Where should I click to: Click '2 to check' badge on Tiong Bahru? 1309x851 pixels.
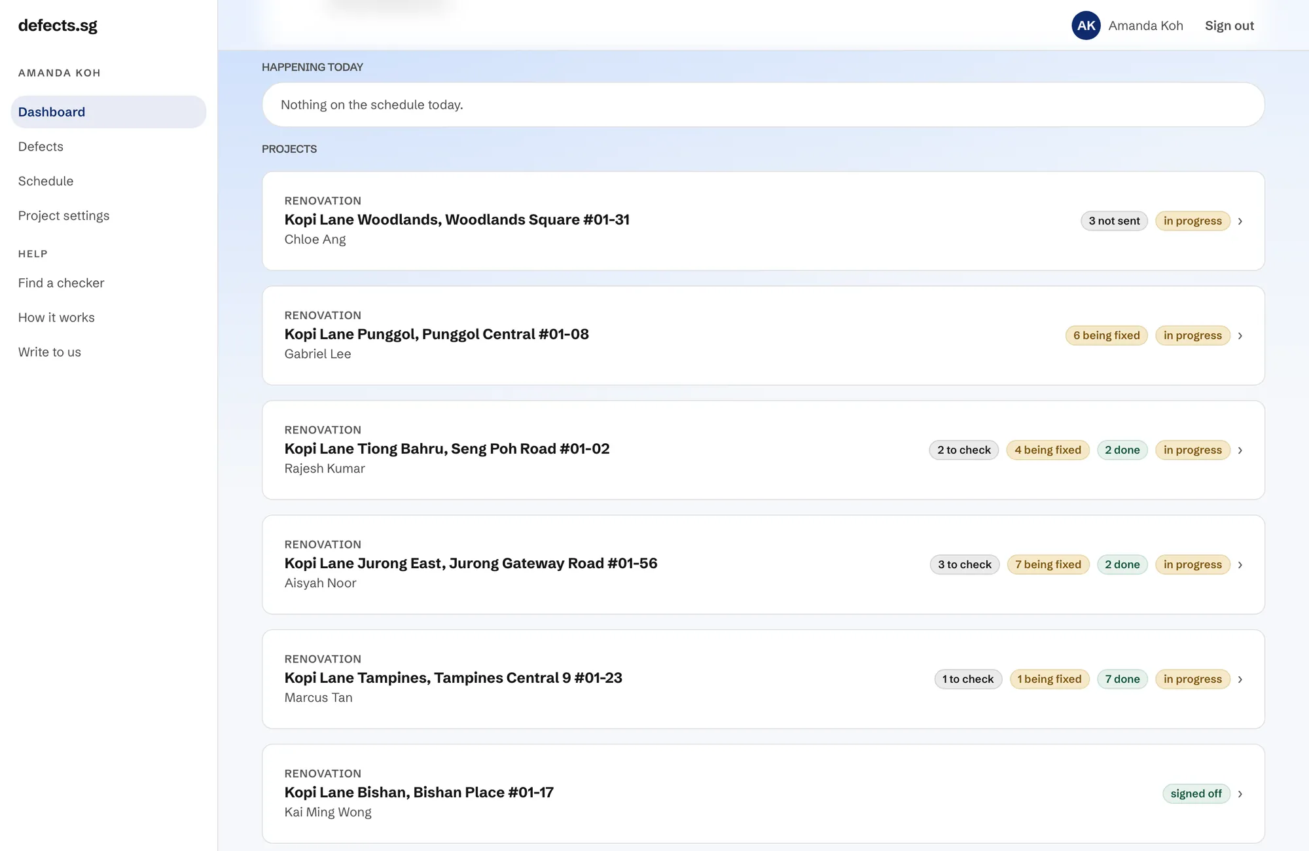[x=963, y=450]
